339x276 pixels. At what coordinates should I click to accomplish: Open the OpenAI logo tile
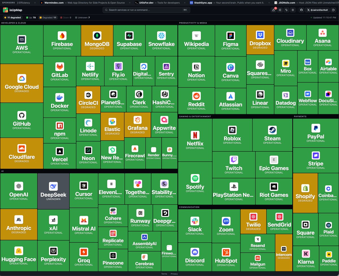19,186
